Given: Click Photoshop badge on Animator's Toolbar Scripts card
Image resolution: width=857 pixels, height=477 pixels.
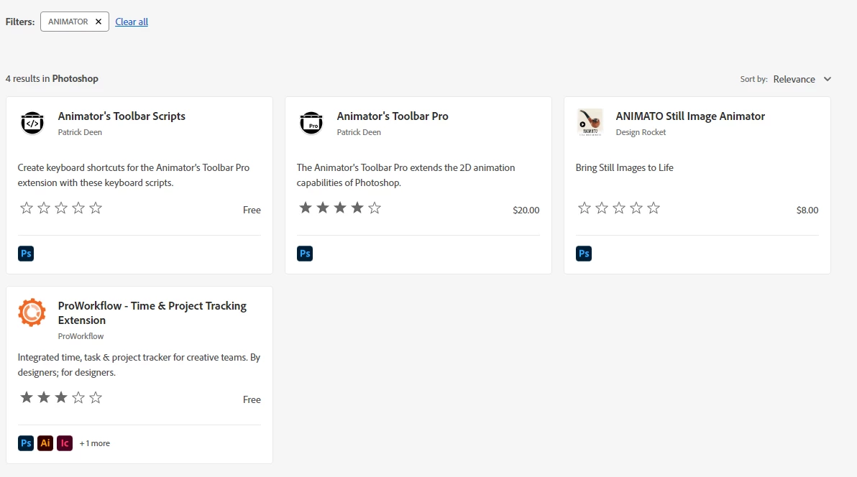Looking at the screenshot, I should pos(26,254).
